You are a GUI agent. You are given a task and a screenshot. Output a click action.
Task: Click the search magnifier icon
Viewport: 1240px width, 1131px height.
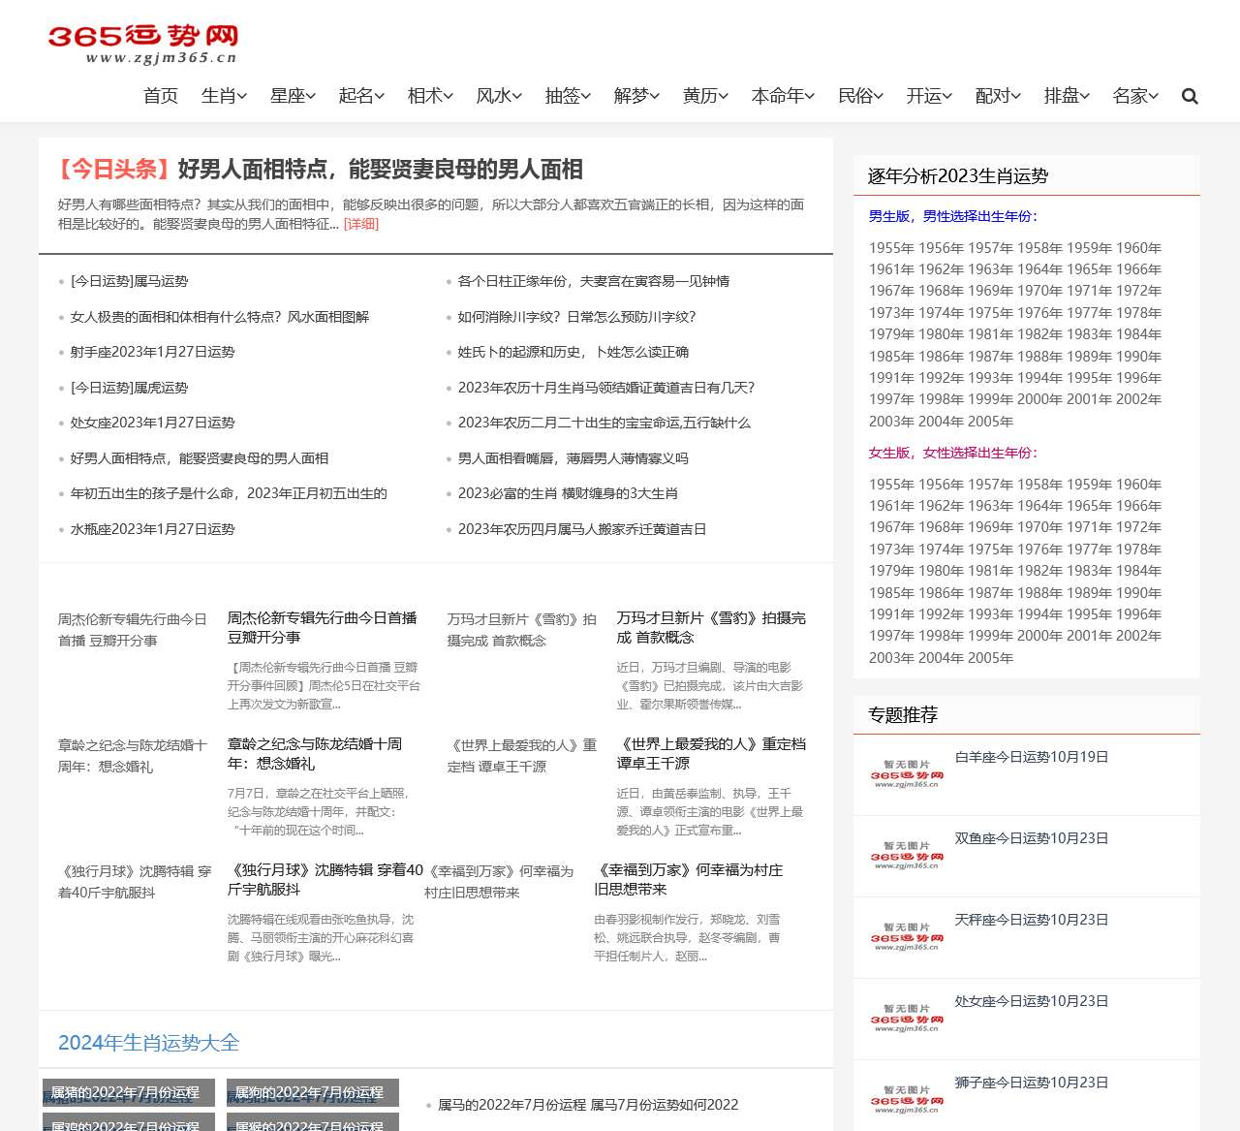tap(1190, 96)
